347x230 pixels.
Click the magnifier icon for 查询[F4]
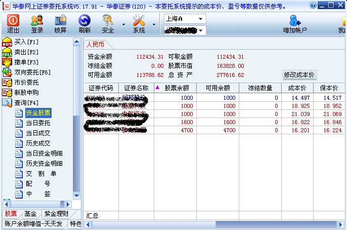pos(7,103)
